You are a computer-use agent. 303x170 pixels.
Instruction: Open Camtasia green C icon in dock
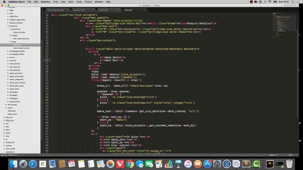pos(256,164)
